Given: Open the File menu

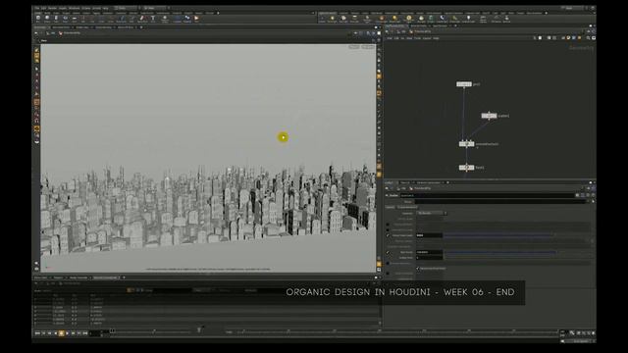Looking at the screenshot, I should click(37, 8).
